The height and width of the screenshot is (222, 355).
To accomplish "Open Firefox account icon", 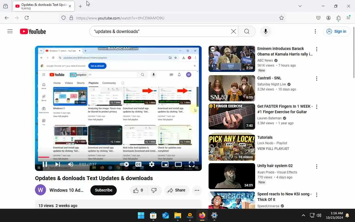I will click(x=328, y=18).
